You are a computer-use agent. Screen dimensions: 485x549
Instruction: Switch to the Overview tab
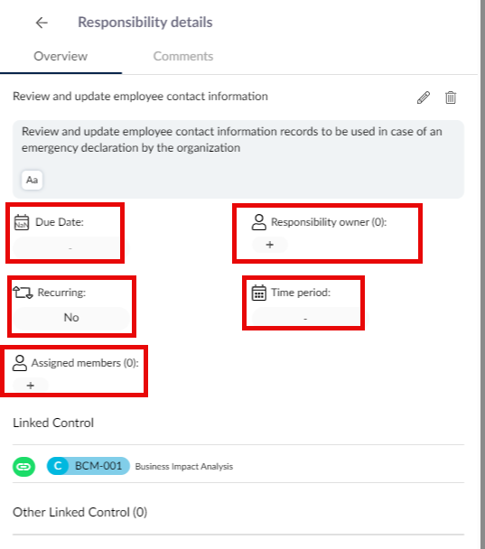(x=61, y=56)
